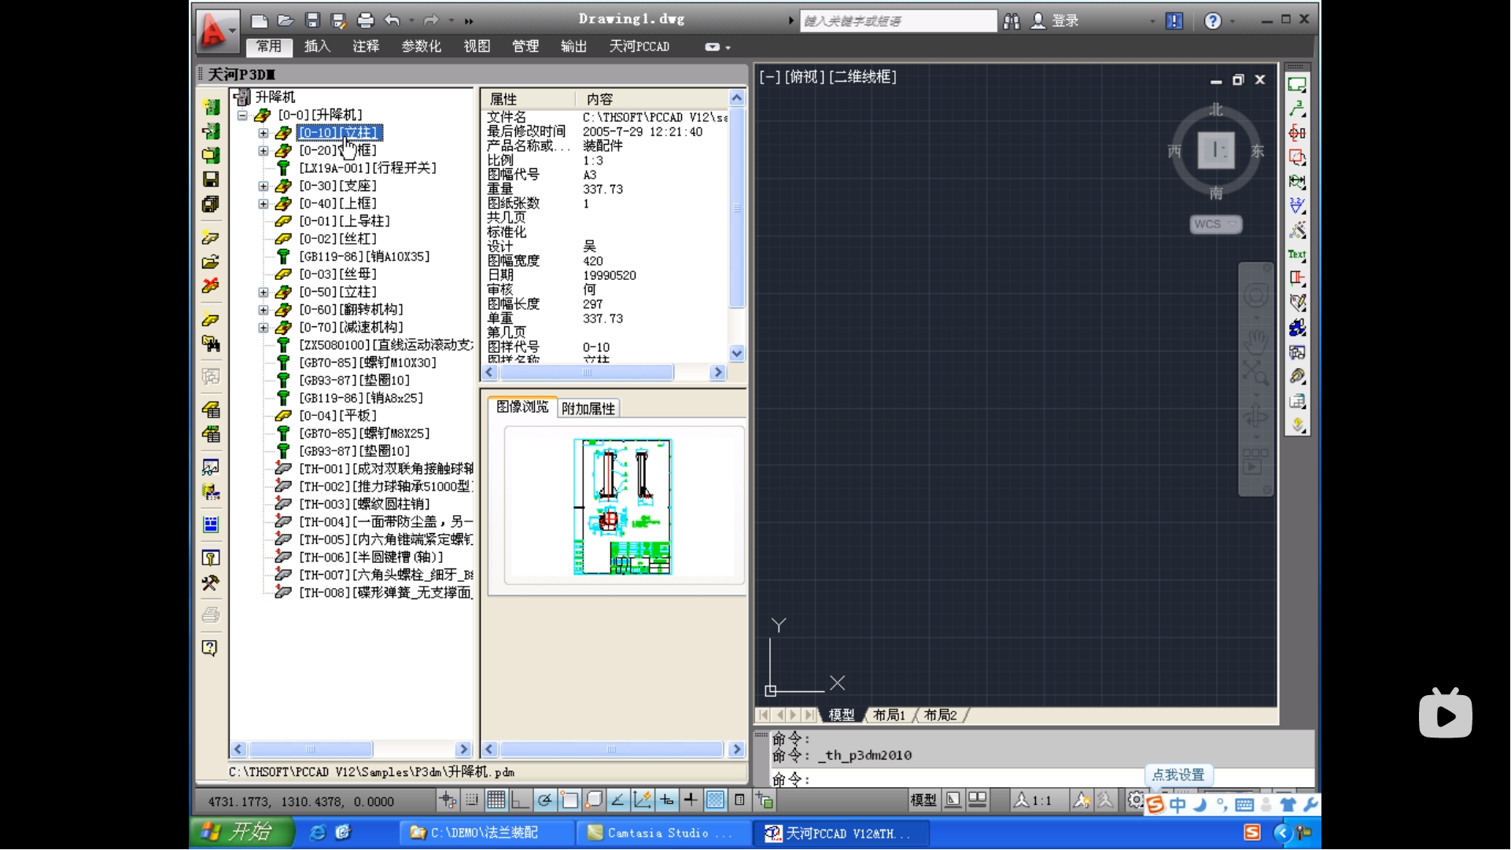Viewport: 1511px width, 850px height.
Task: Click [俯视] view control label in viewport
Action: pyautogui.click(x=805, y=77)
